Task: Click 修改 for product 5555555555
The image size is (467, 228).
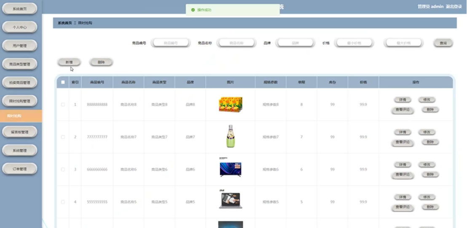Action: click(x=427, y=197)
